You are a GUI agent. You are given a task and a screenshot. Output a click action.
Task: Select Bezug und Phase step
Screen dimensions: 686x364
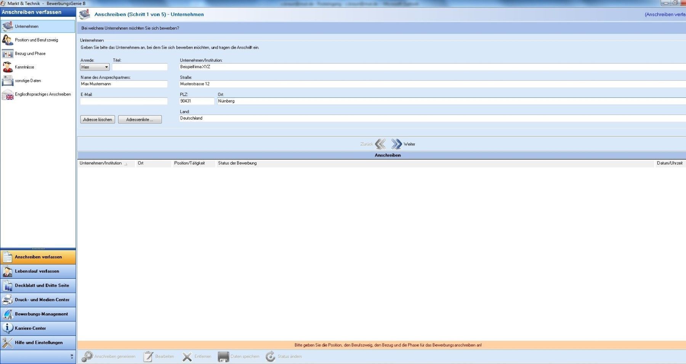[x=30, y=54]
